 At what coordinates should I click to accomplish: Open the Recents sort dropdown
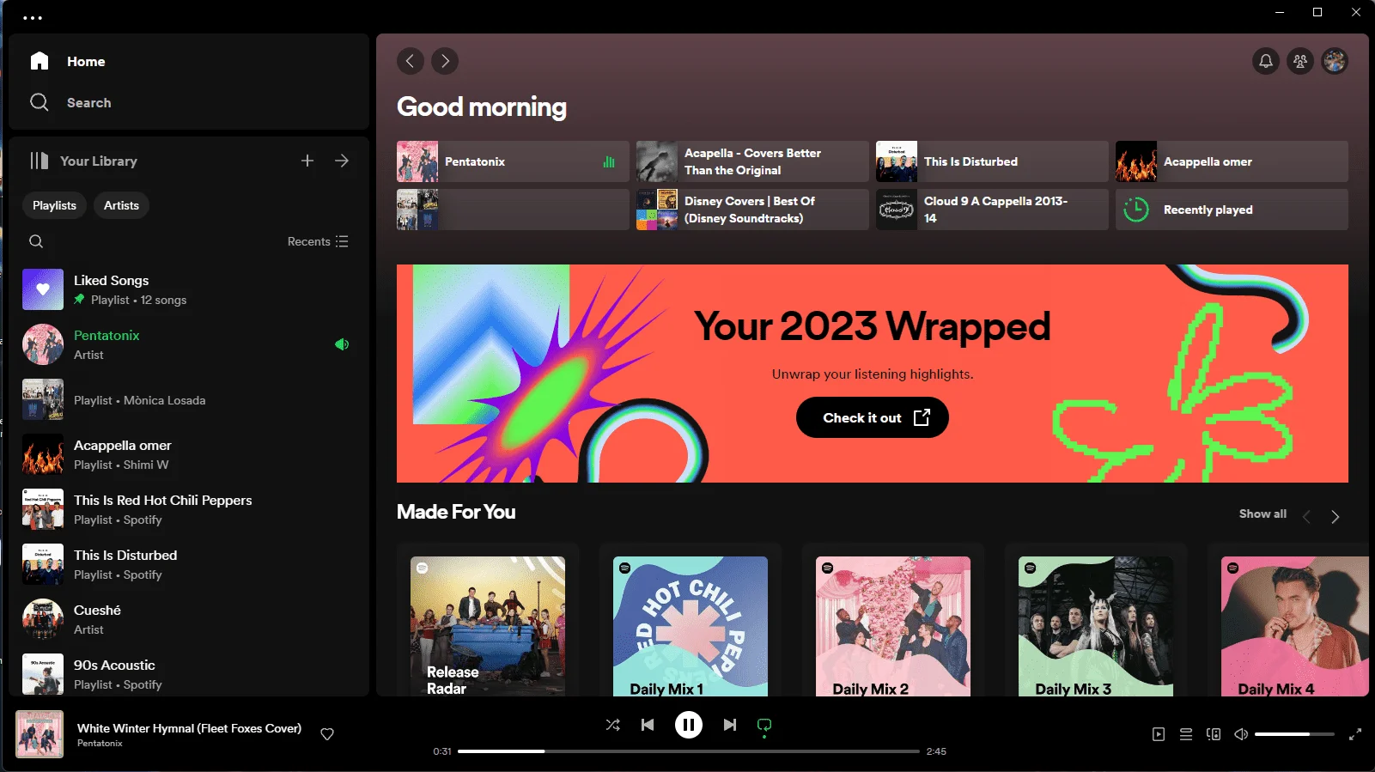[x=318, y=241]
